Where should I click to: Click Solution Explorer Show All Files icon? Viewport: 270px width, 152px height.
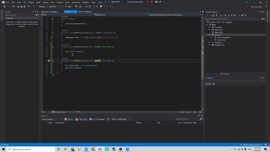[x=235, y=15]
